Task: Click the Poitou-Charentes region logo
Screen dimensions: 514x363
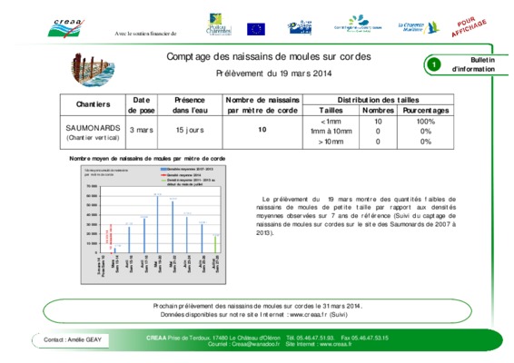Action: coord(219,25)
